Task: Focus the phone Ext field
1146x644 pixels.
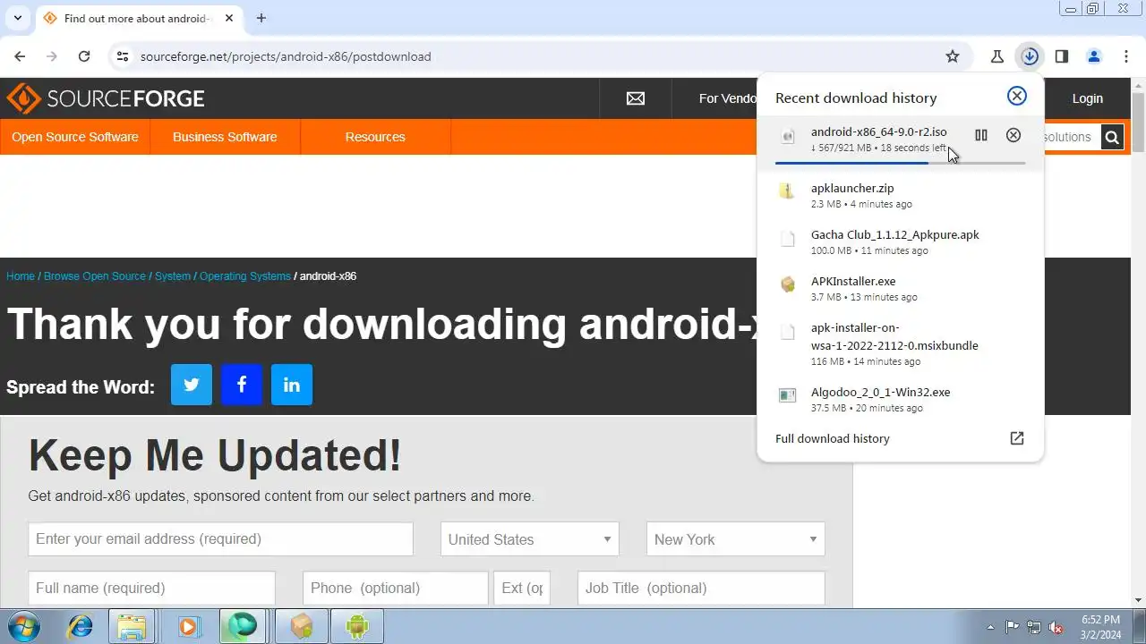Action: 522,589
